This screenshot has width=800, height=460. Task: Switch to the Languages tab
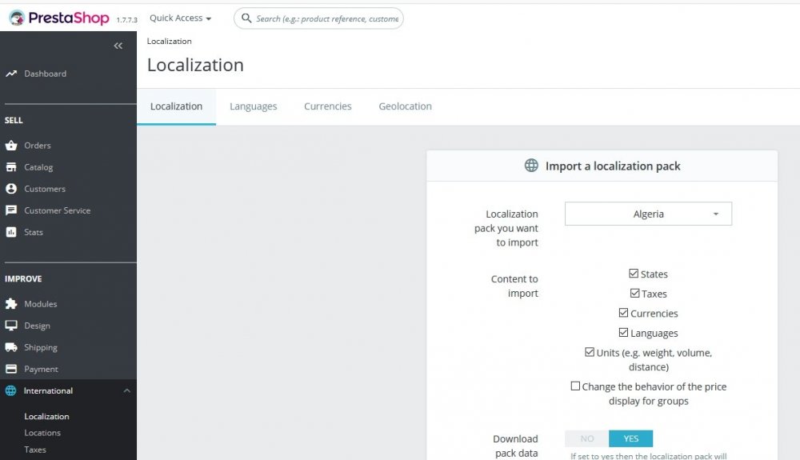253,106
